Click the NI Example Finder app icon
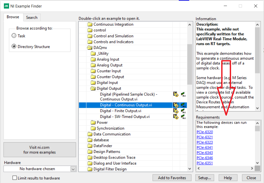 (6, 6)
